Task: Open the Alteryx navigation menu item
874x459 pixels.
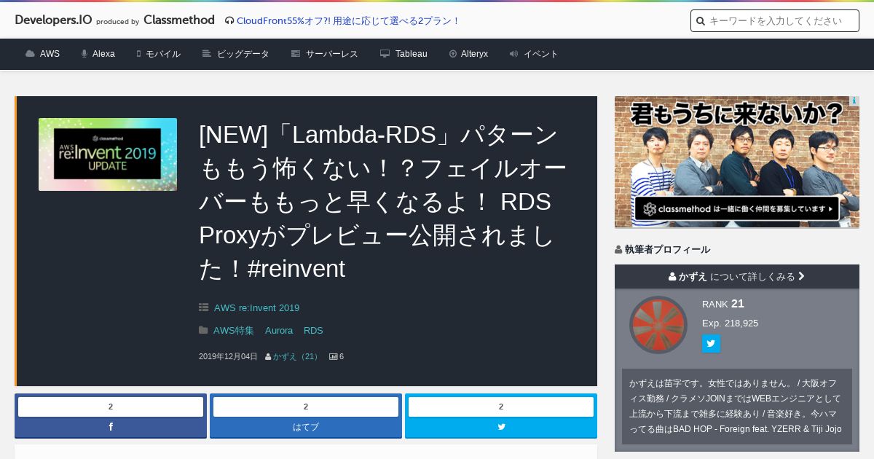Action: pos(468,54)
